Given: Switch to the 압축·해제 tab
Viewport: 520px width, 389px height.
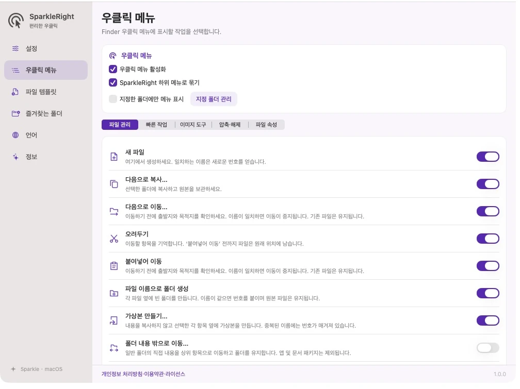Looking at the screenshot, I should tap(230, 125).
